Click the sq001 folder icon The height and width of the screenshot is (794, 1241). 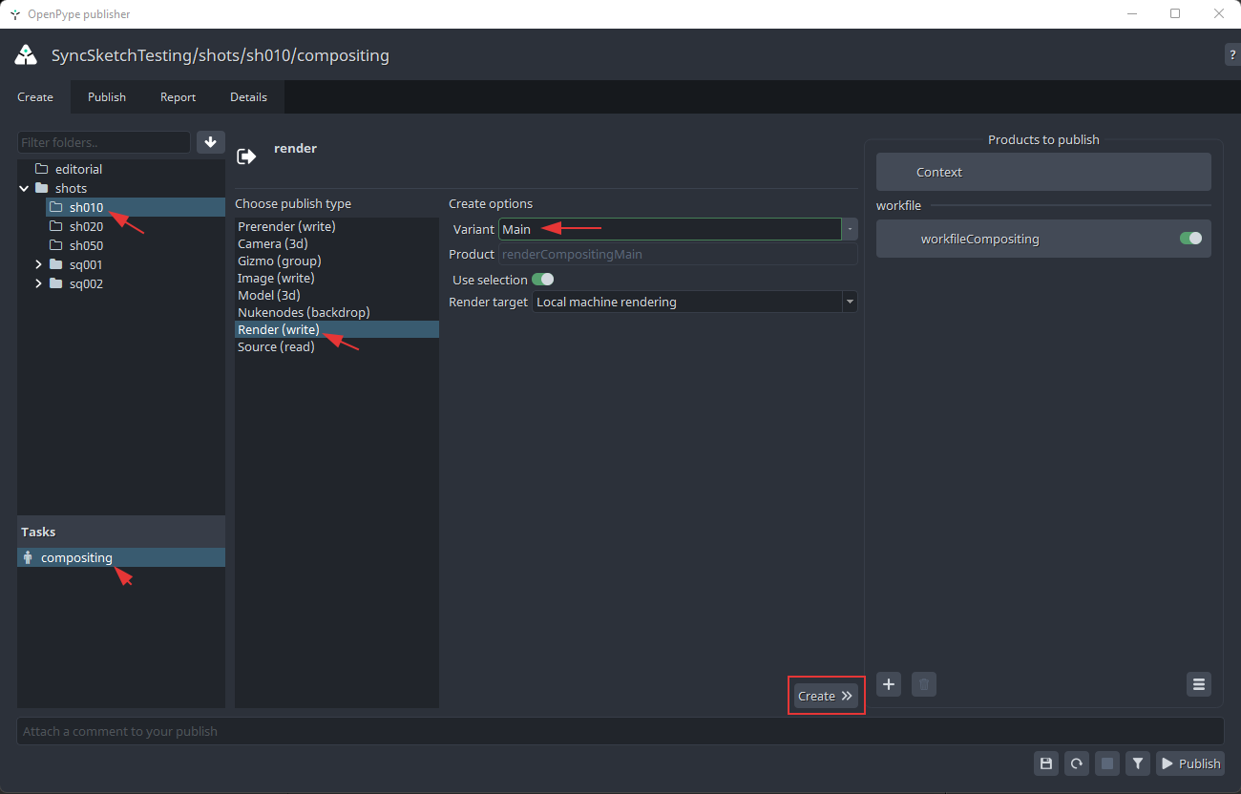(56, 264)
